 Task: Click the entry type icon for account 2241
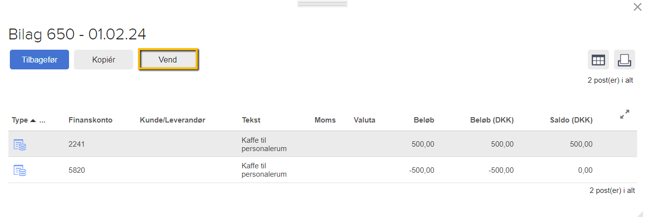[x=20, y=144]
